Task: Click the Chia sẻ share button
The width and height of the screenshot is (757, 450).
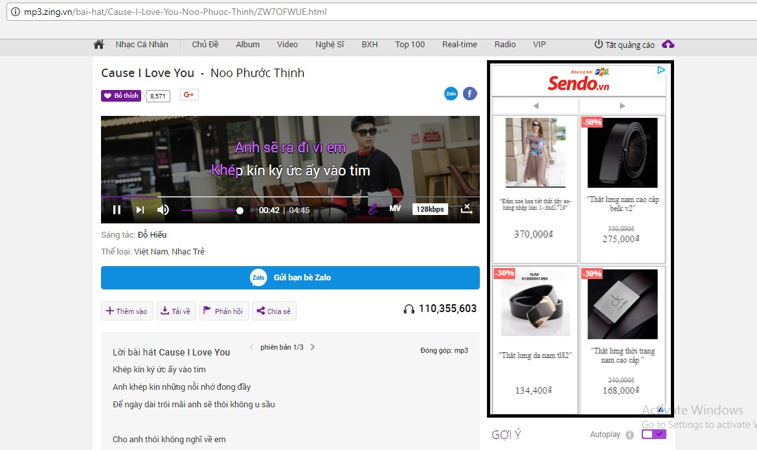Action: (x=274, y=311)
